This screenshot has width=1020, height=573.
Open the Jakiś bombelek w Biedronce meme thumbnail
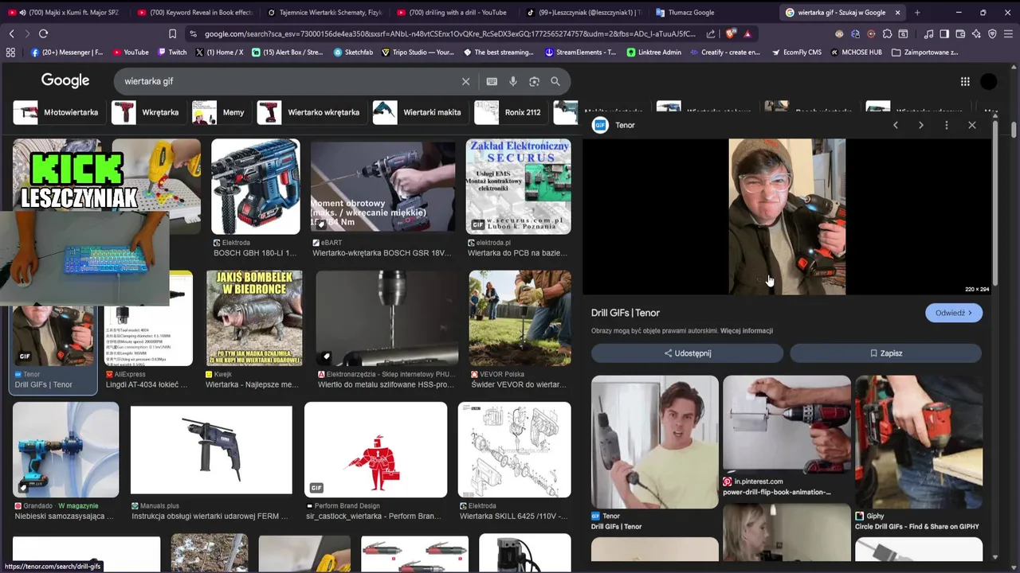254,318
